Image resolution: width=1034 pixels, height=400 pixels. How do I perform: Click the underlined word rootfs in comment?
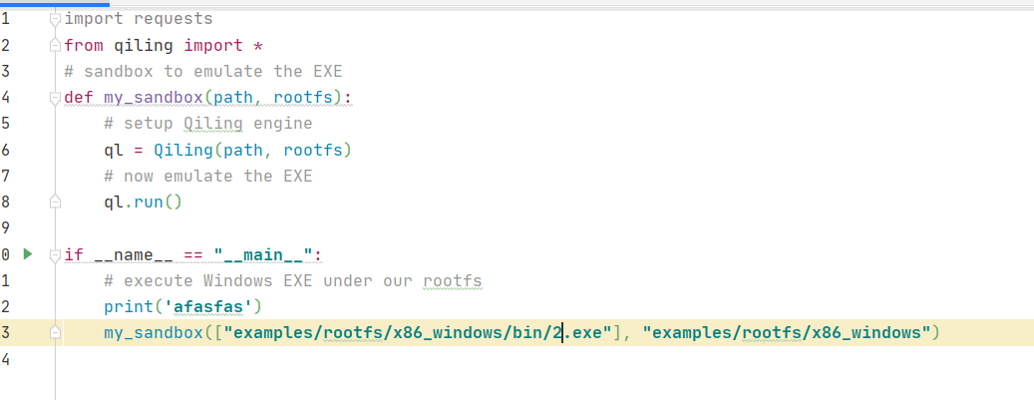452,280
